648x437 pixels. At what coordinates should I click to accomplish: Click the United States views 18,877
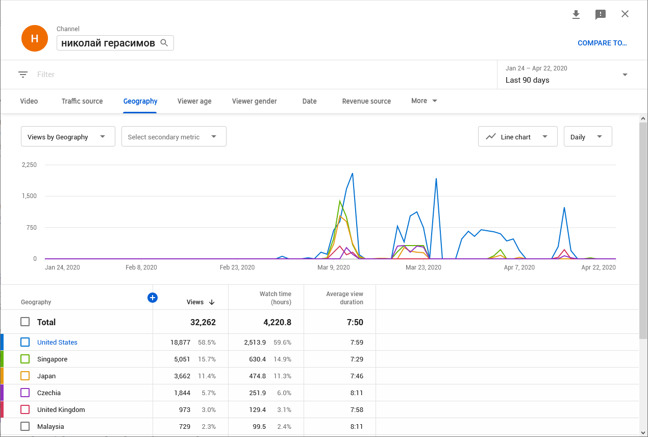click(180, 342)
